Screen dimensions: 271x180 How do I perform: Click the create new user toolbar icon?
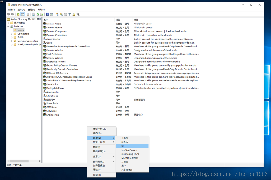57,14
